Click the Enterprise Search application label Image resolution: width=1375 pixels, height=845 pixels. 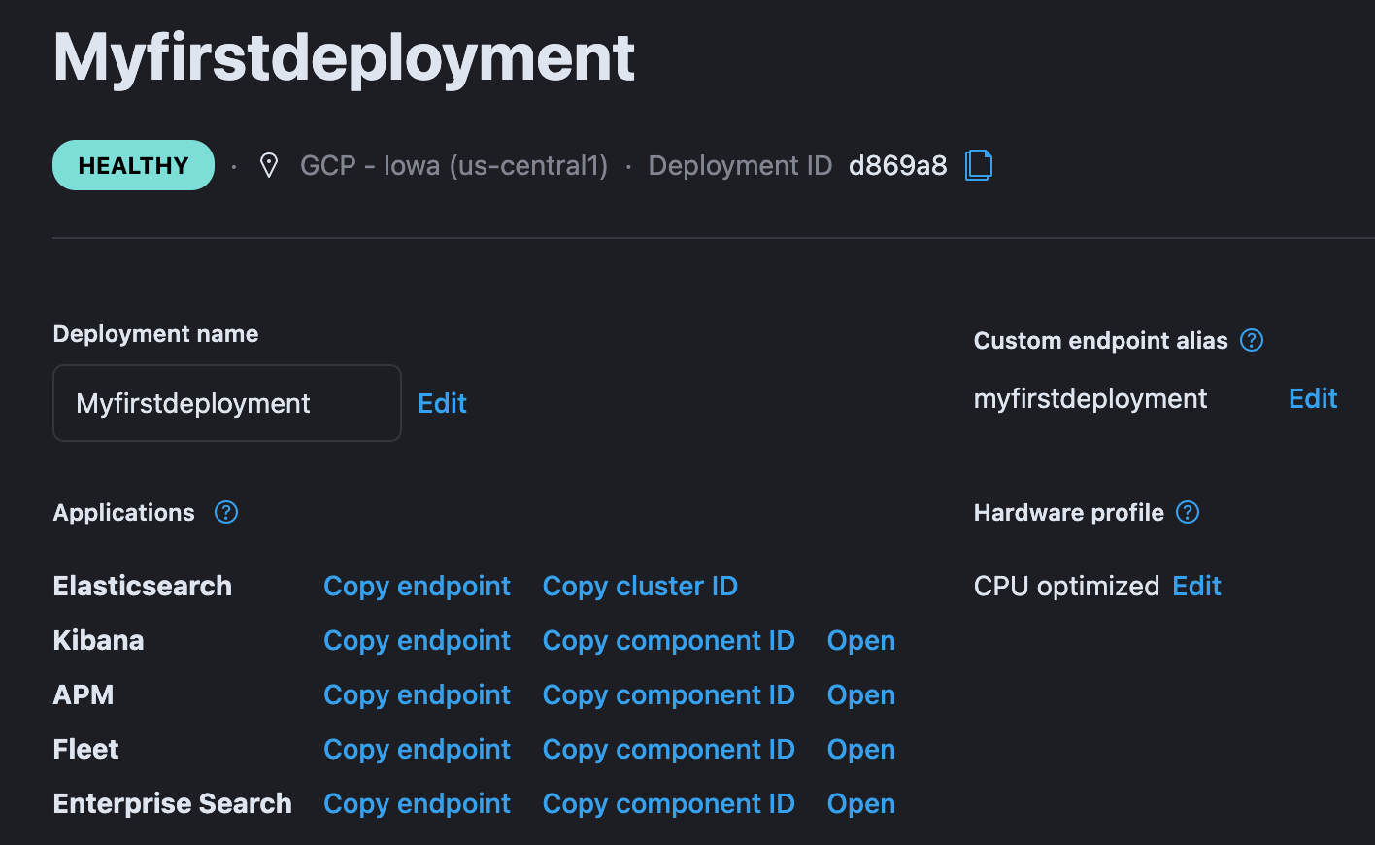[172, 803]
